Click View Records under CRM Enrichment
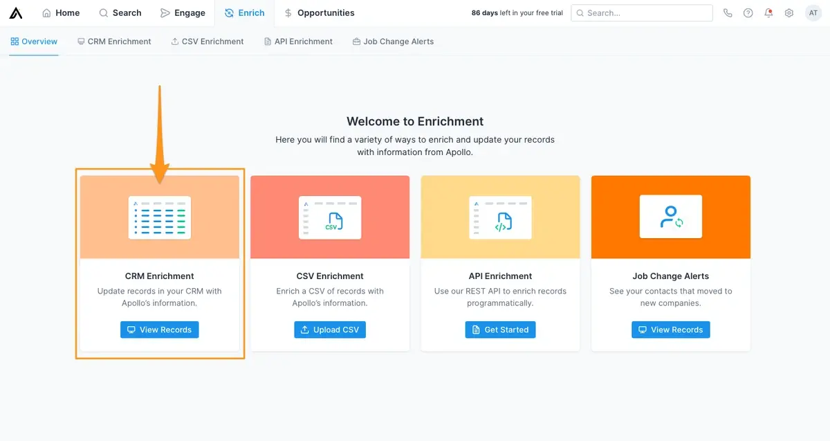 [x=160, y=330]
